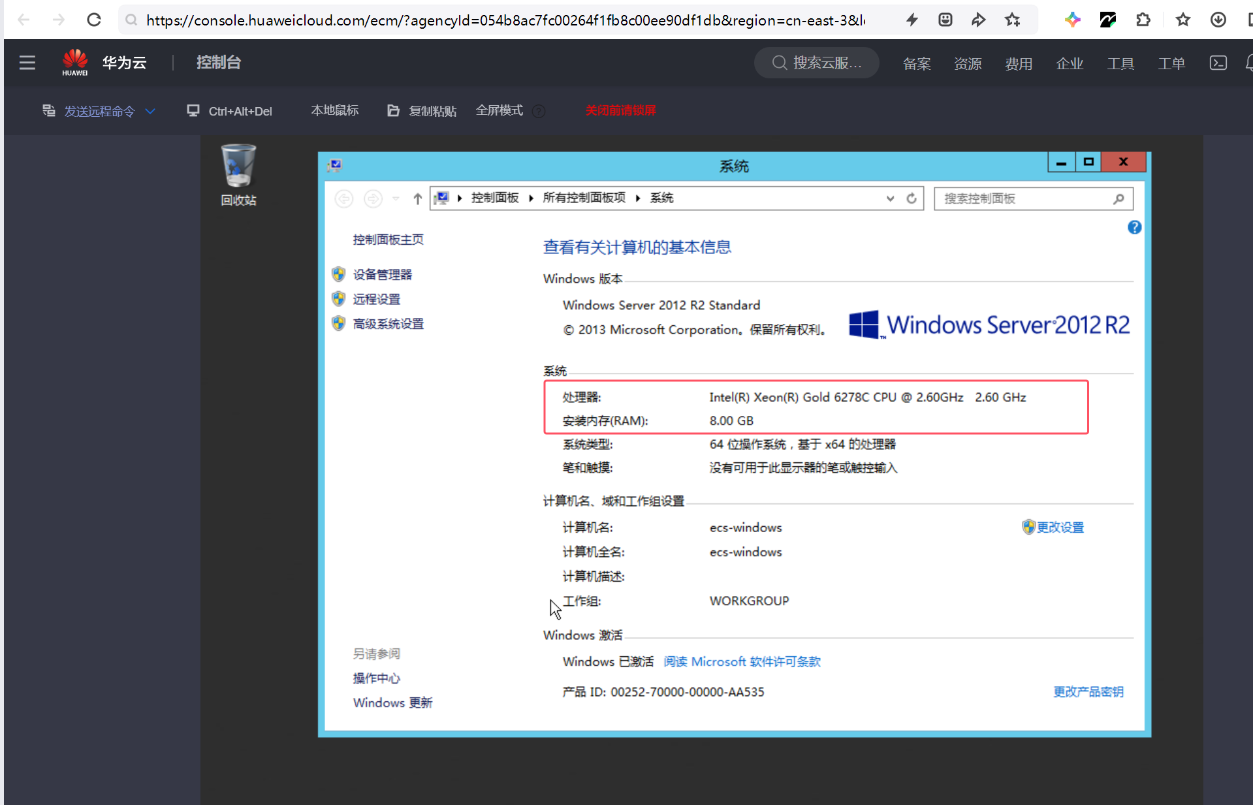Viewport: 1253px width, 805px height.
Task: Open browser extensions puzzle icon
Action: pyautogui.click(x=1143, y=20)
